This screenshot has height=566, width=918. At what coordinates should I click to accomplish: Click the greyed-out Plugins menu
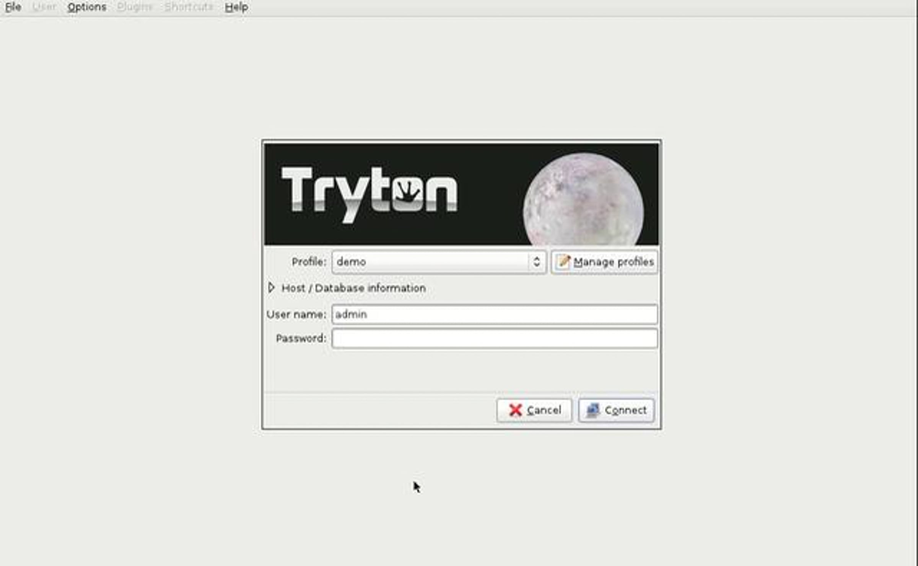pos(135,7)
